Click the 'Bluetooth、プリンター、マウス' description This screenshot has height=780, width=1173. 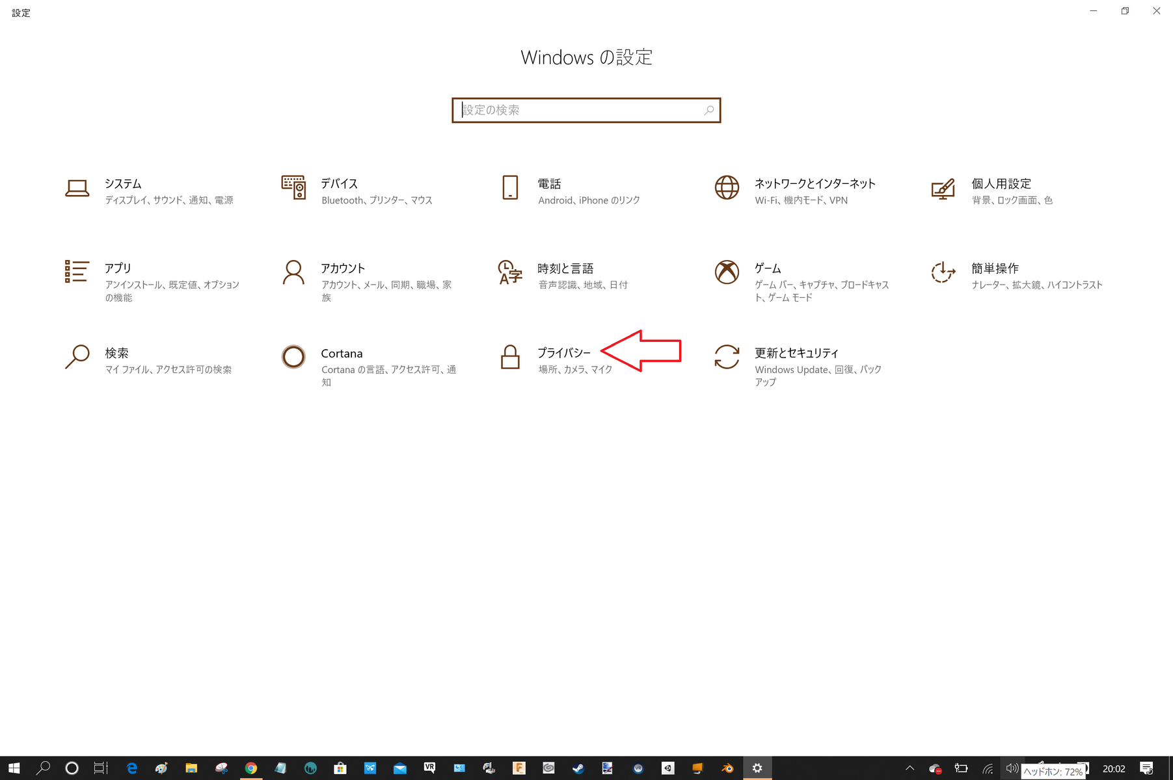pos(377,200)
